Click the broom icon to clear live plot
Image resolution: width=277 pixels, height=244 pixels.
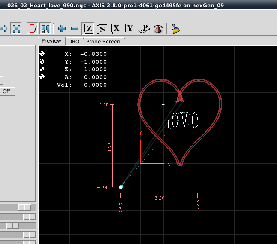click(176, 29)
